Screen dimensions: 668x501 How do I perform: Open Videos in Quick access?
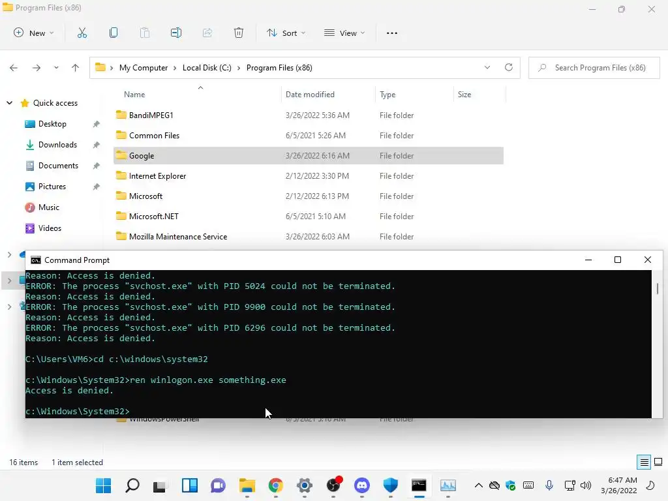[50, 228]
